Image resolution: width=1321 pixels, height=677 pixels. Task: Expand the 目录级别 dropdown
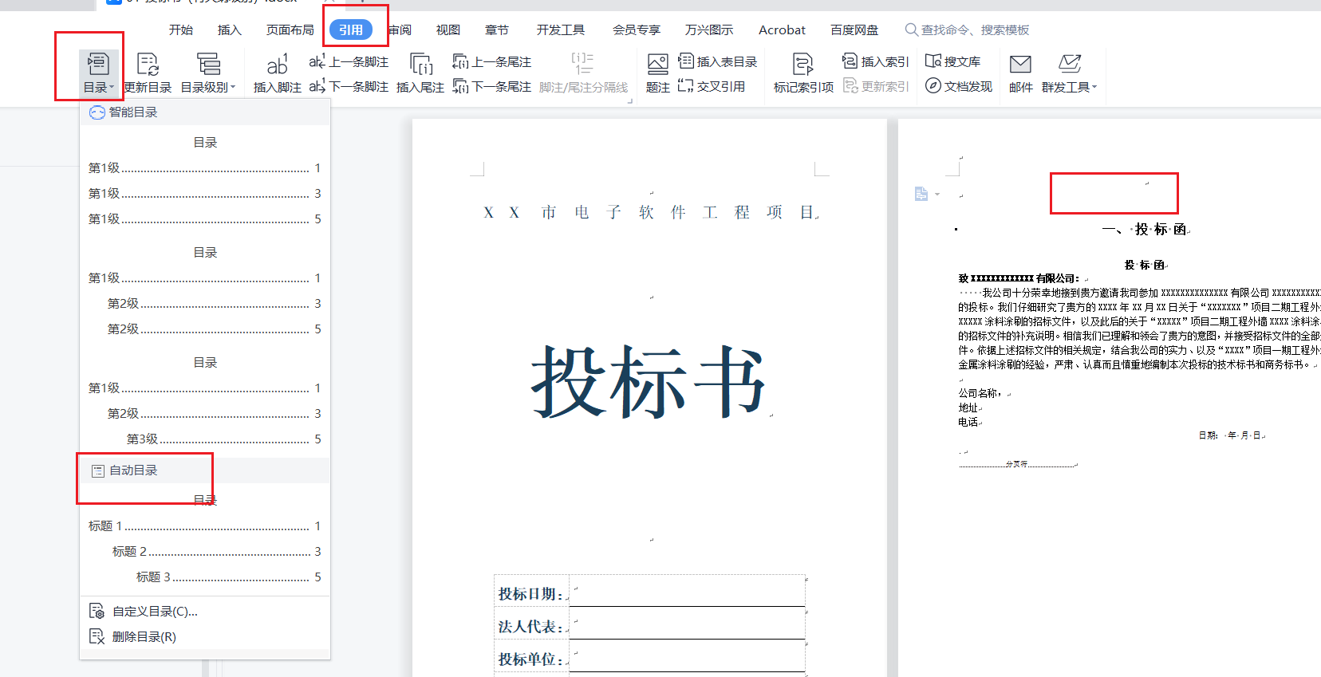click(x=208, y=73)
